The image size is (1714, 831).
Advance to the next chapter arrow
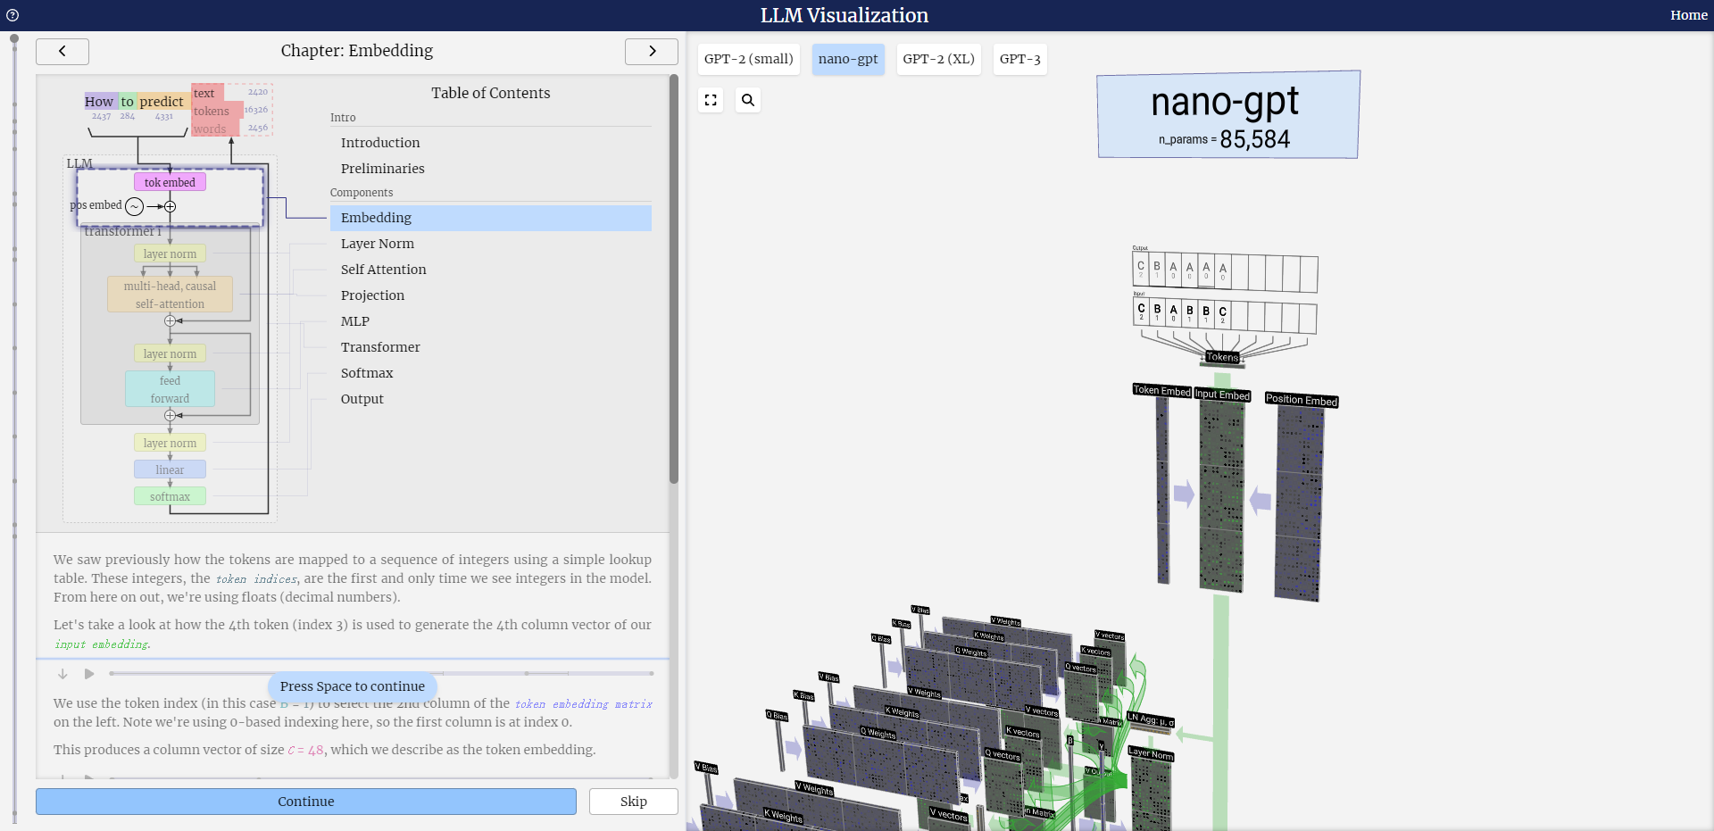(x=652, y=51)
